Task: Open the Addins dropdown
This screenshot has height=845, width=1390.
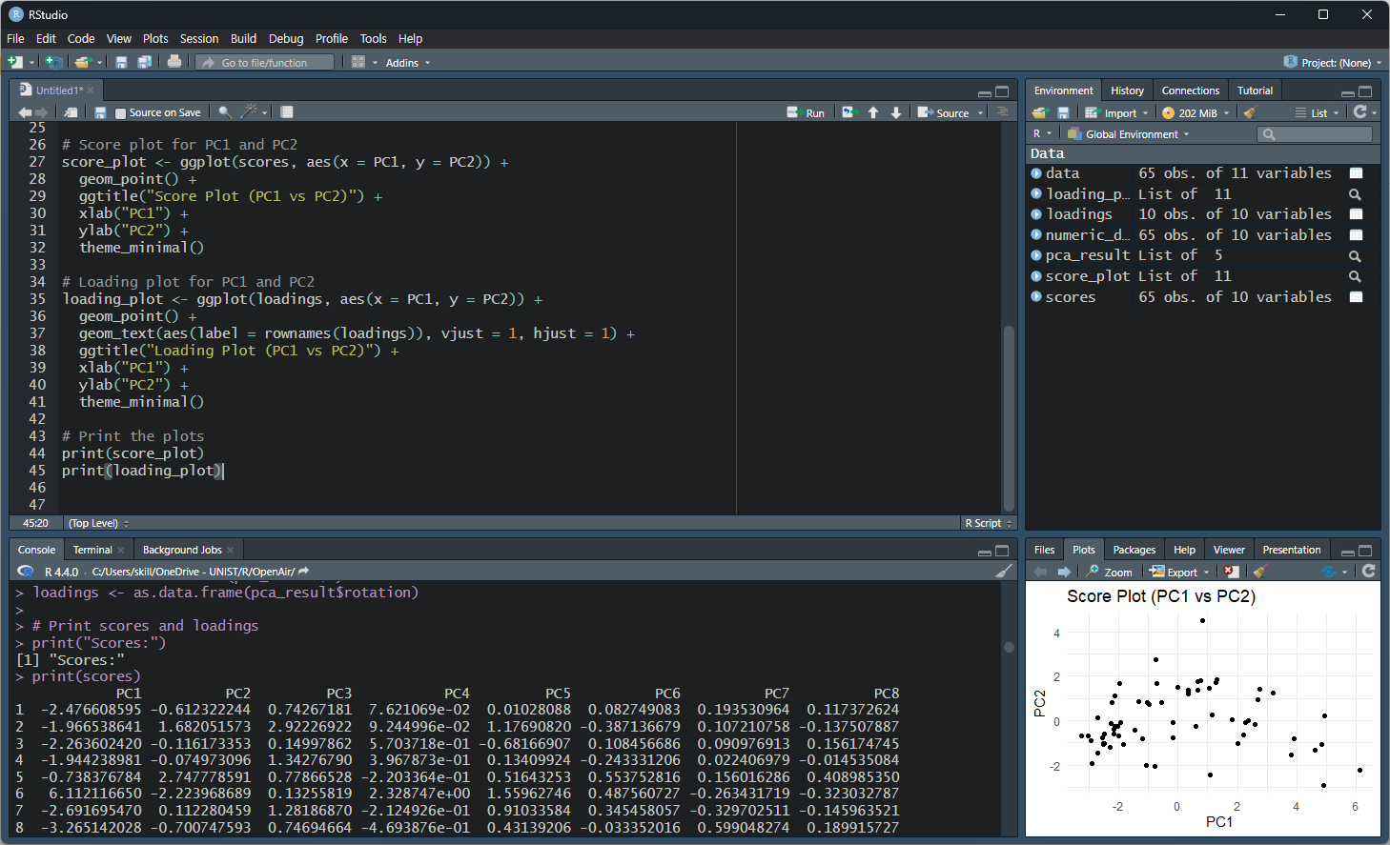Action: pos(408,63)
